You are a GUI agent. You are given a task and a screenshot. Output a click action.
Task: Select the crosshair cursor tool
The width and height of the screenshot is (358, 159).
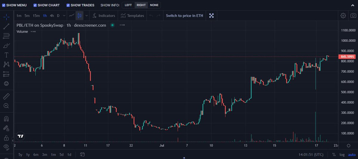pyautogui.click(x=6, y=17)
